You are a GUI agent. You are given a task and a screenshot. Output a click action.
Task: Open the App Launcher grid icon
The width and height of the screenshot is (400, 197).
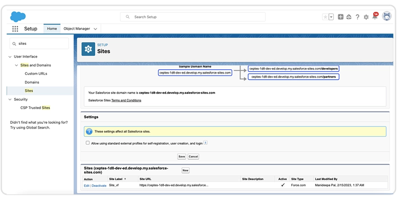pyautogui.click(x=15, y=29)
